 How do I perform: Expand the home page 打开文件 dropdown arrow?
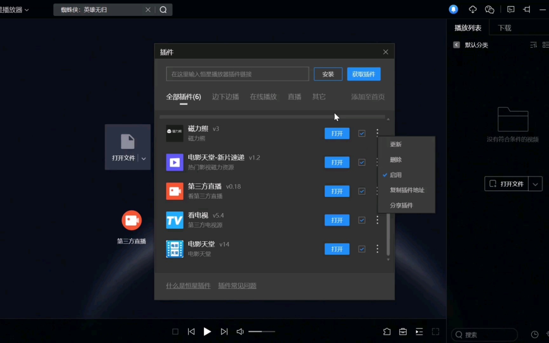(x=144, y=158)
